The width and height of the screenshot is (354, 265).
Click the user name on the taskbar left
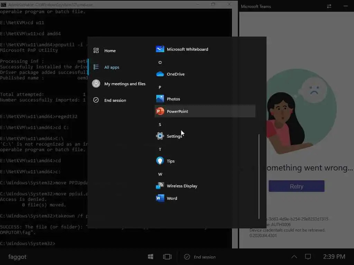(17, 257)
